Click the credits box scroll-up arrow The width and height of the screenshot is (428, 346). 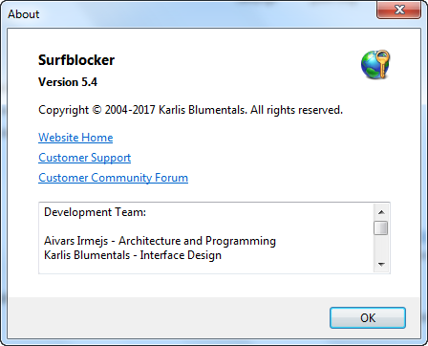[x=381, y=212]
